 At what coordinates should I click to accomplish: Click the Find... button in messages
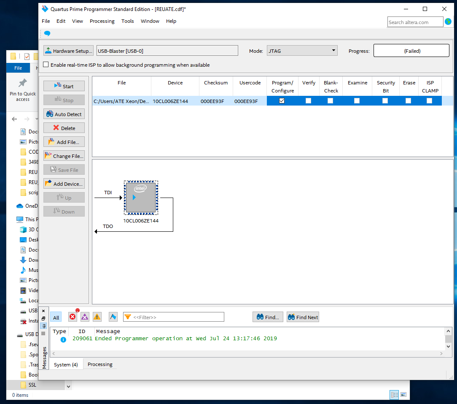[268, 317]
